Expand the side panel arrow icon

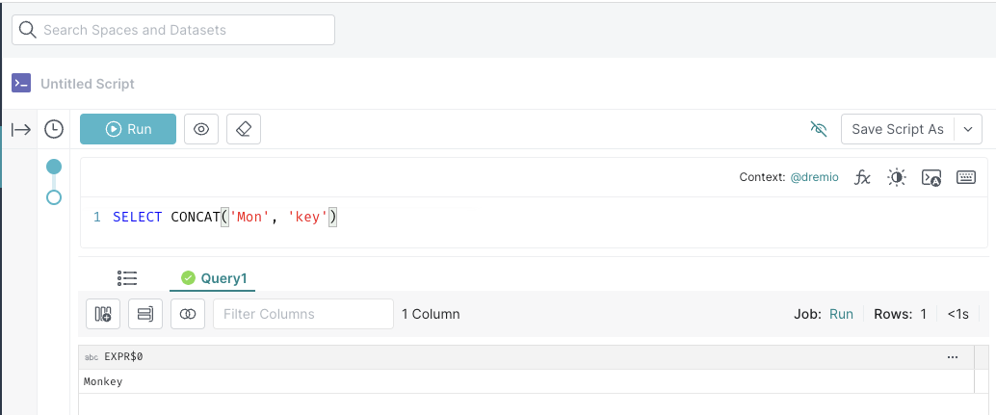21,129
